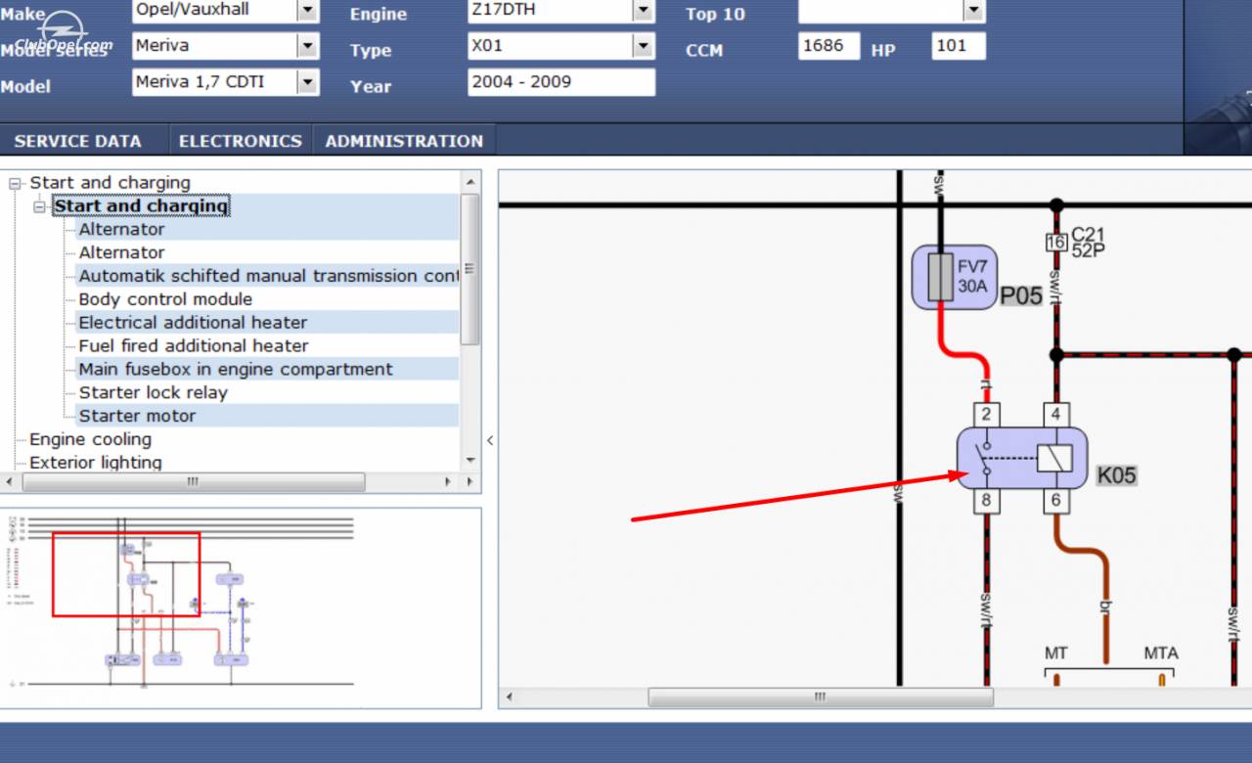Select the first Alternator tree item

[121, 229]
